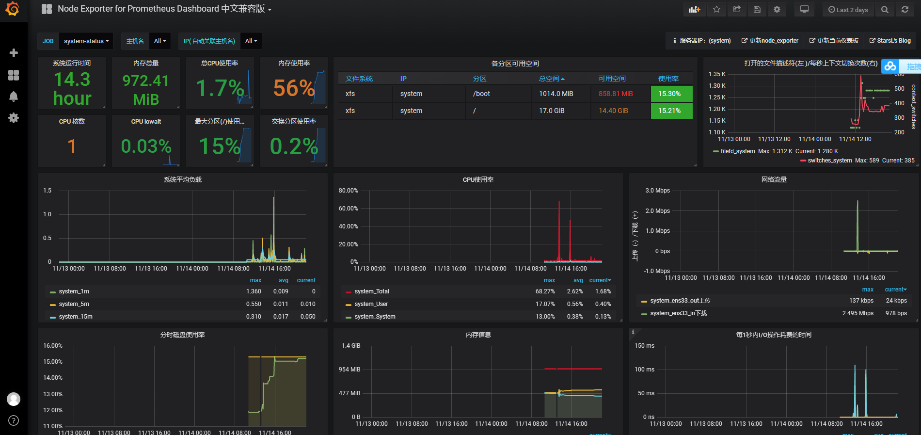This screenshot has height=435, width=921.
Task: Open 每1秒内I/O操作耗费的时间 panel title menu
Action: coord(774,335)
